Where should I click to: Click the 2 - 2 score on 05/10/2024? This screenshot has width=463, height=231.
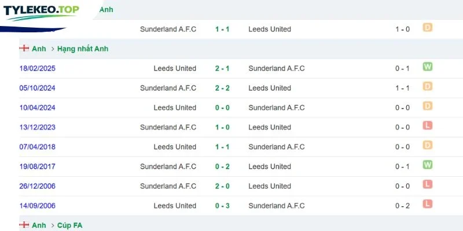coord(222,88)
